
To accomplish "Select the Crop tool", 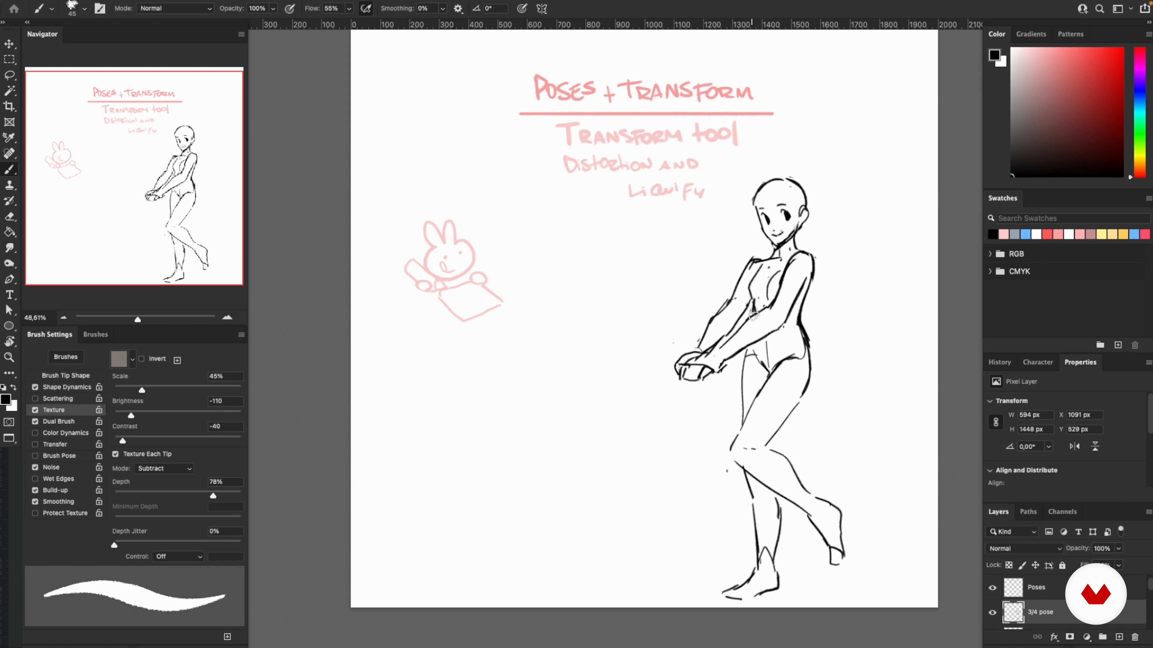I will pyautogui.click(x=9, y=106).
